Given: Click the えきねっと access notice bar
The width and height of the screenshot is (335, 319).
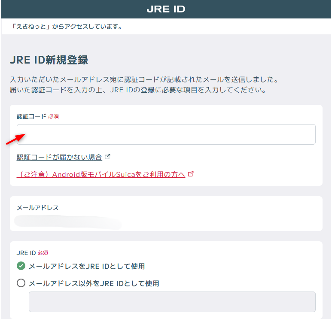Looking at the screenshot, I should (x=67, y=27).
